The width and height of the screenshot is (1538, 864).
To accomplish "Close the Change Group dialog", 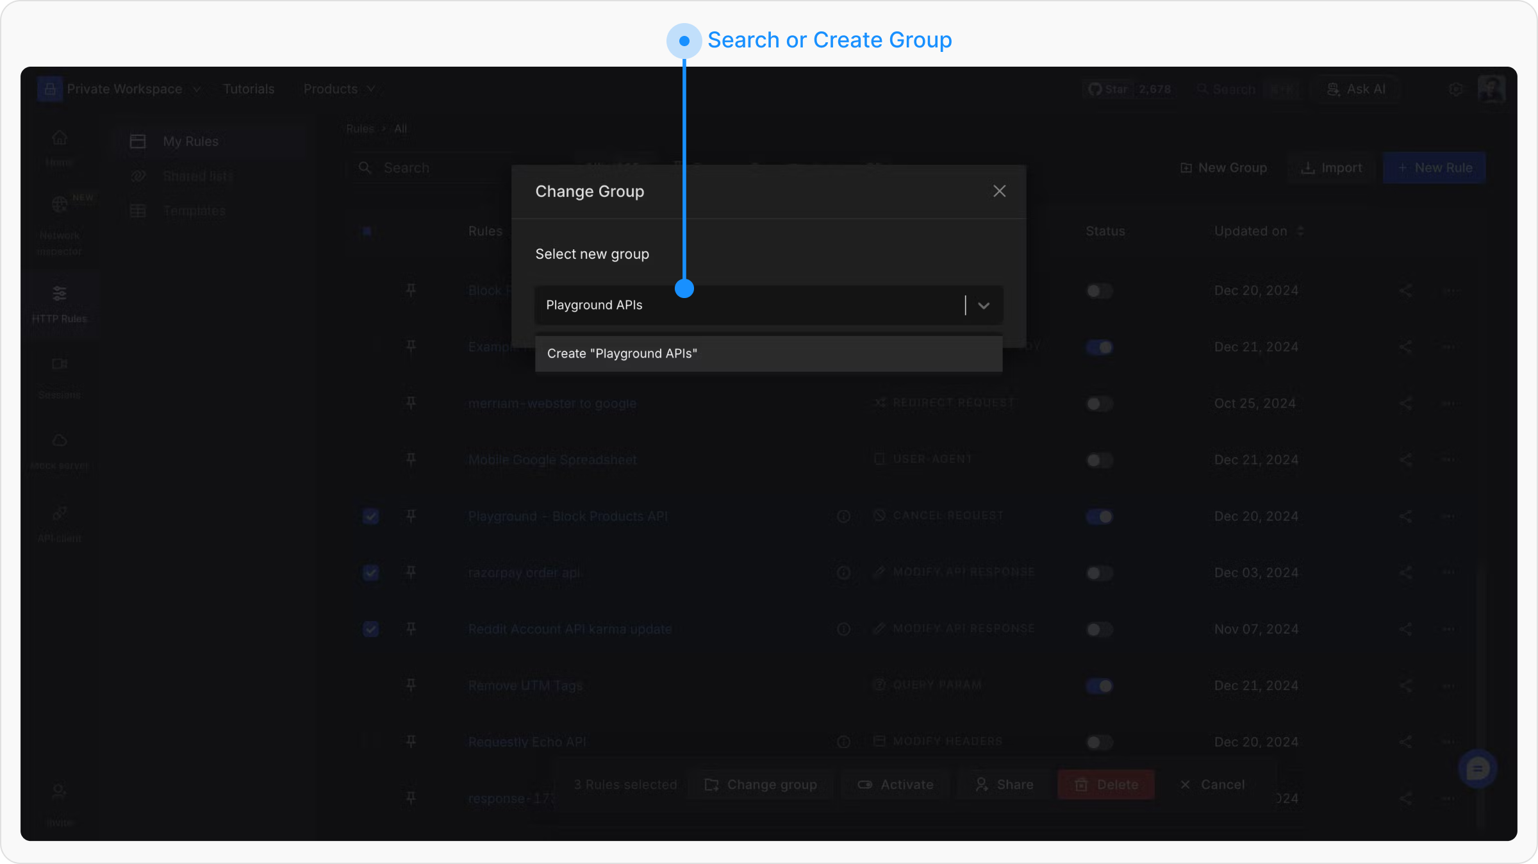I will (999, 191).
